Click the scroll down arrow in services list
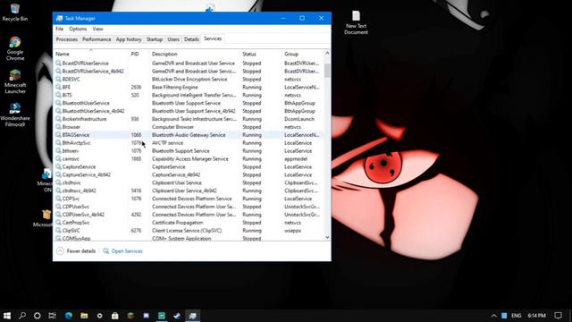Screen dimensions: 572x322 [327, 237]
